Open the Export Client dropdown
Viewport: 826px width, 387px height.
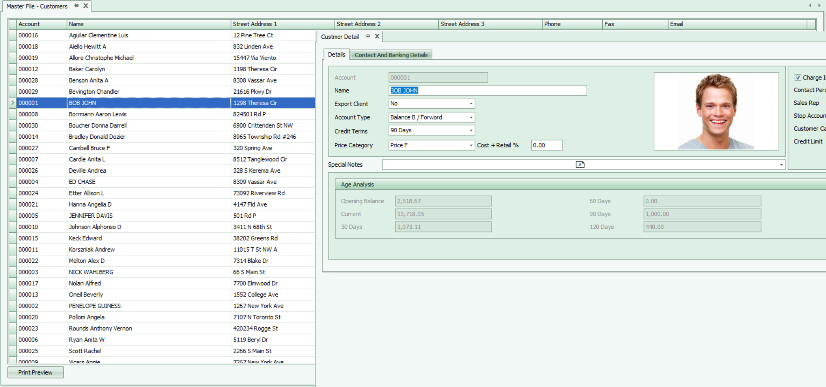471,104
